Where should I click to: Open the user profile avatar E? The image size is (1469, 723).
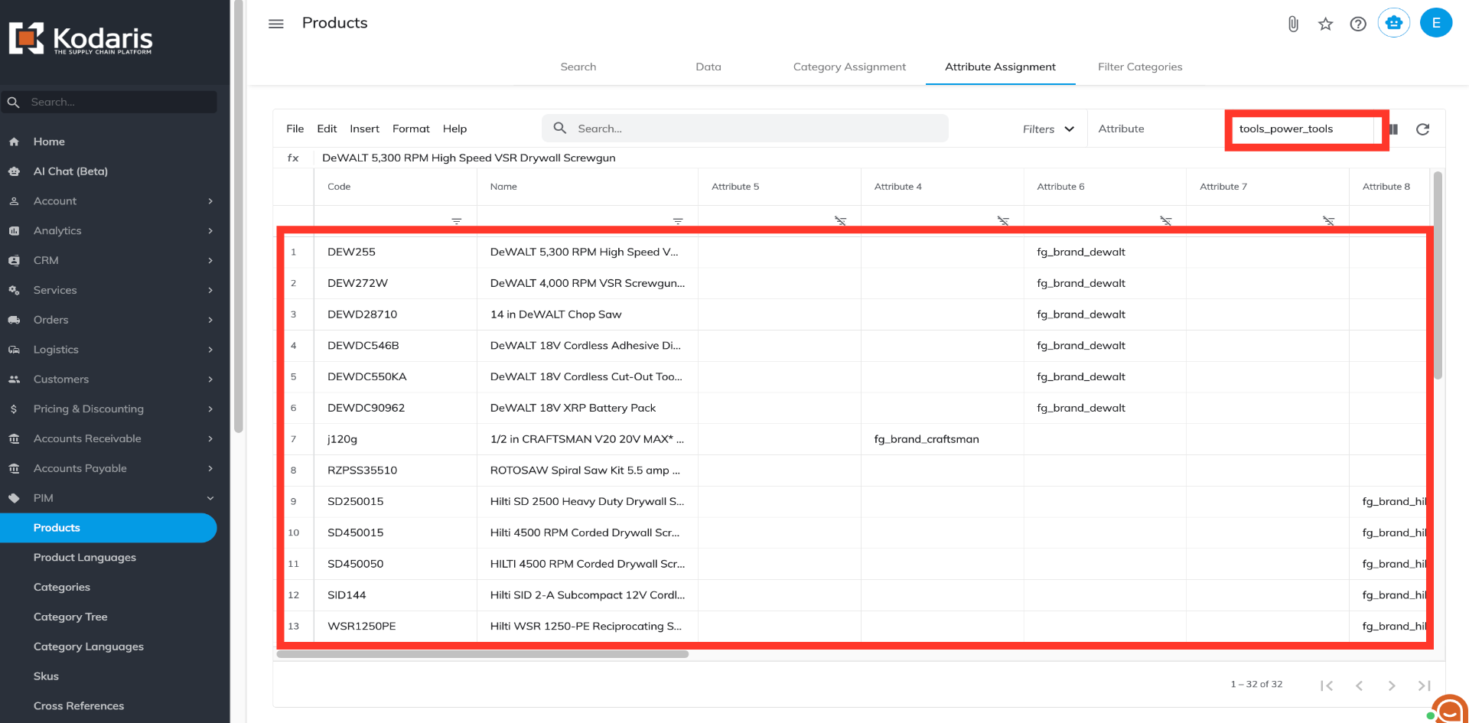pos(1436,23)
